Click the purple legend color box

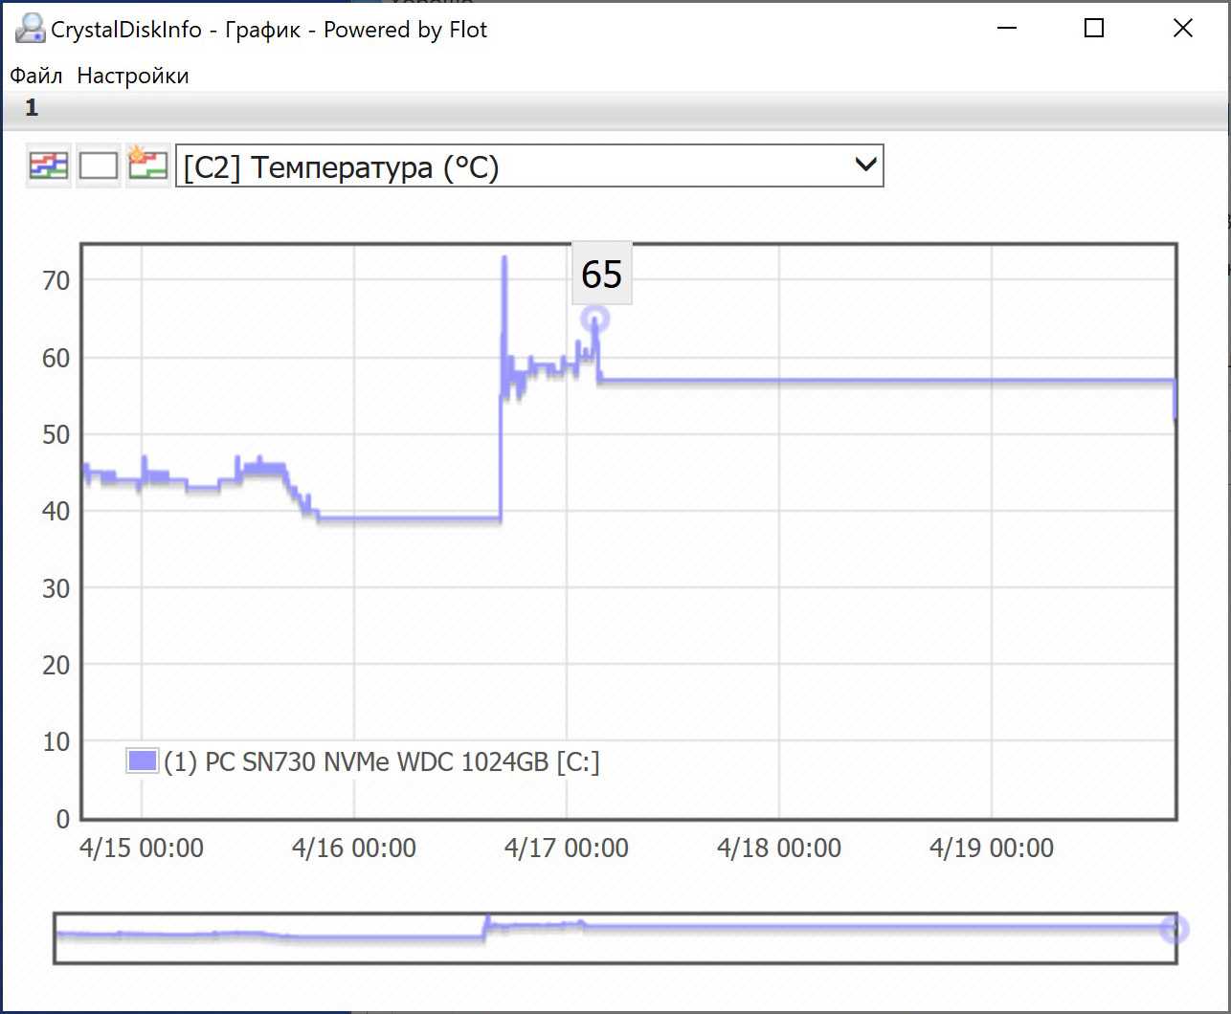142,761
